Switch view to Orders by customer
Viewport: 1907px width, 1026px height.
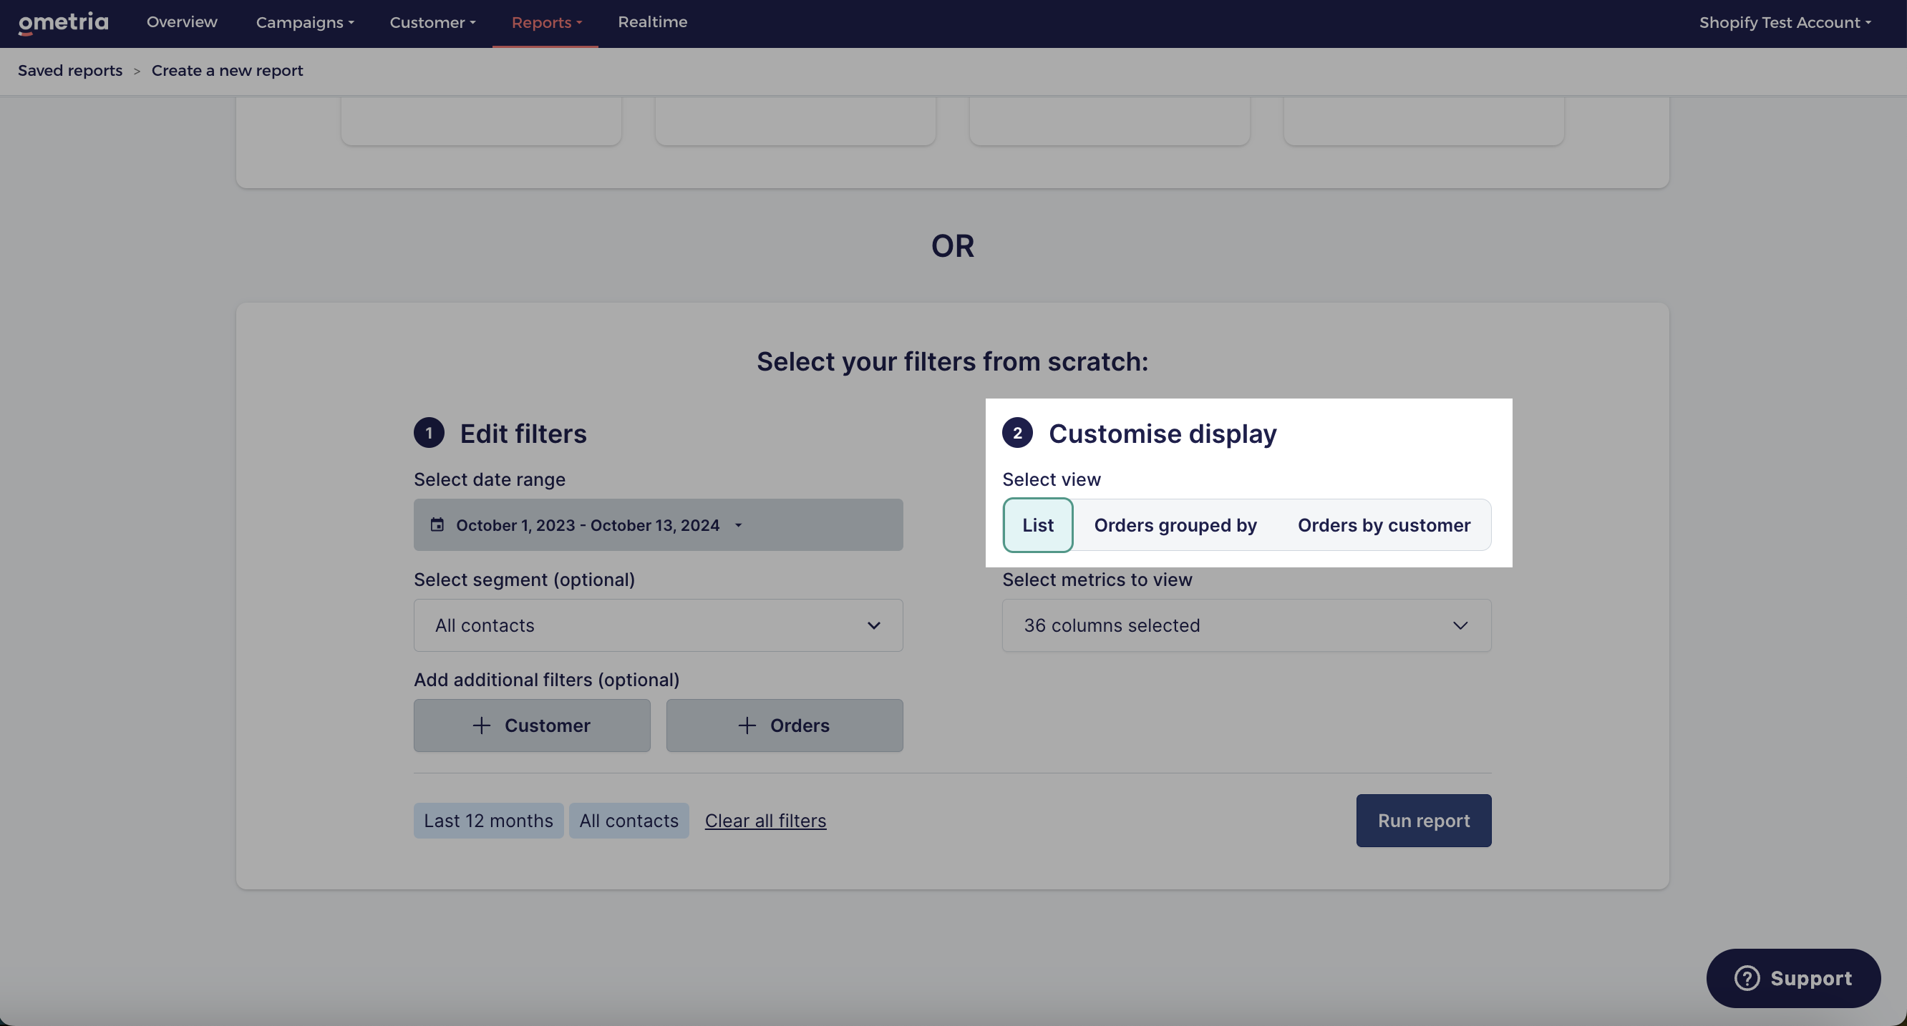[1383, 524]
